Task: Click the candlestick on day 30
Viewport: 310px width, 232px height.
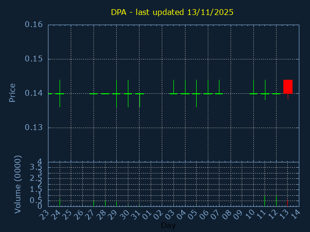Action: point(128,93)
